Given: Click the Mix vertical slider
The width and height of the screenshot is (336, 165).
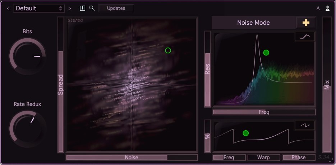Looking at the screenshot, I should (327, 85).
